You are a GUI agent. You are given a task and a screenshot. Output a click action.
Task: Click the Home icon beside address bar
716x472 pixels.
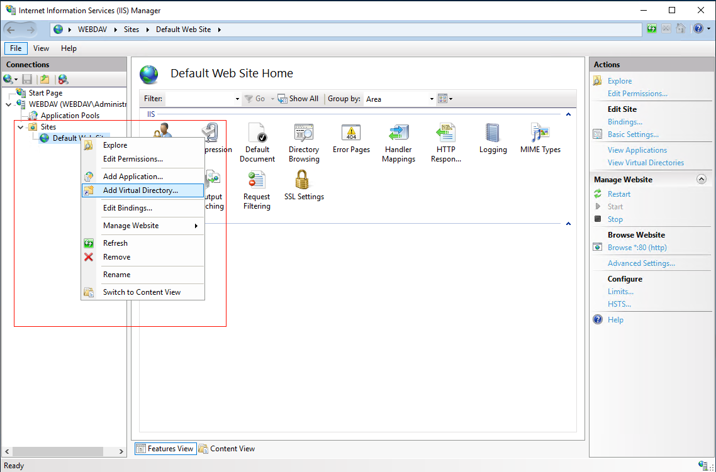click(681, 29)
